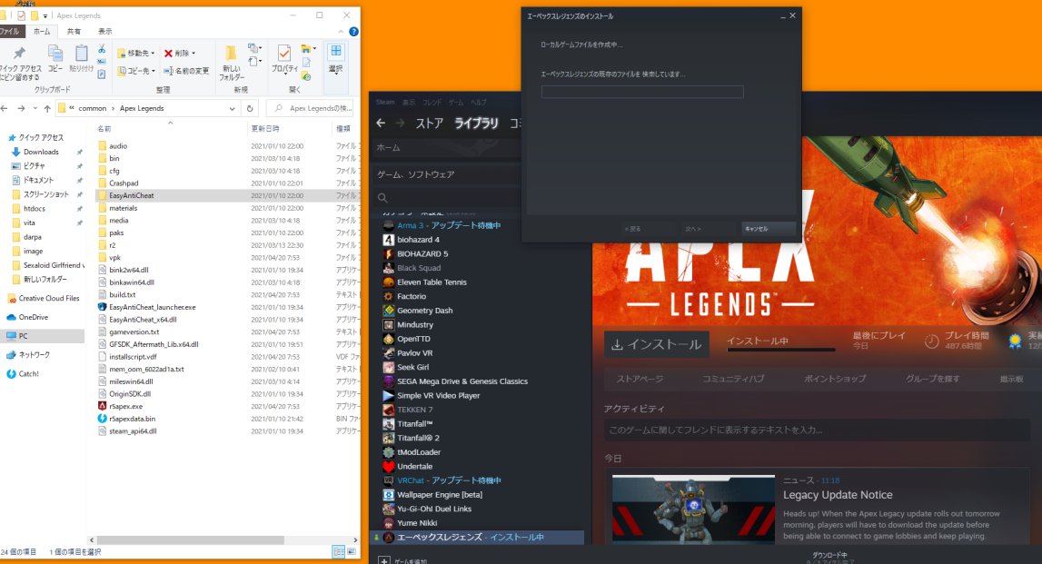Open the Store Page (ストアページ) link
This screenshot has width=1042, height=564.
tap(640, 379)
